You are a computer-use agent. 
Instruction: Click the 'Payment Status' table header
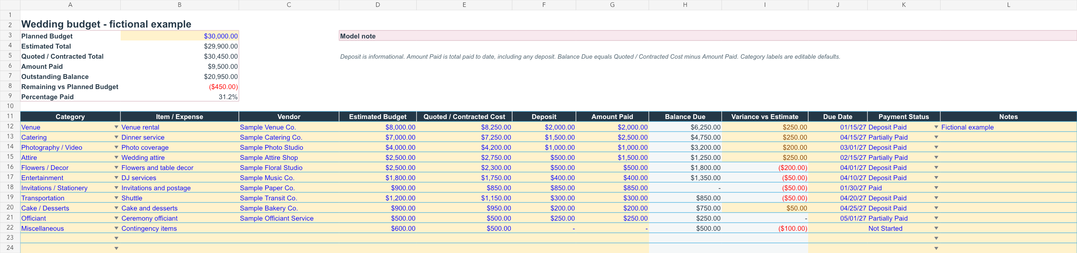(903, 117)
